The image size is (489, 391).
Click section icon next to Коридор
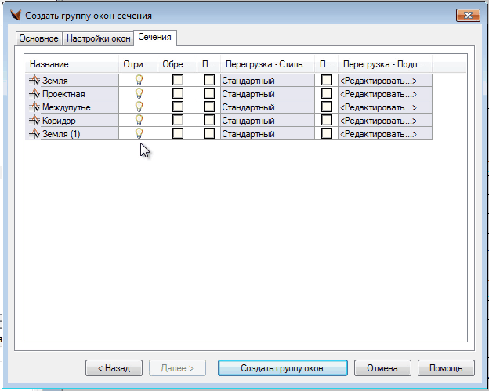(34, 120)
